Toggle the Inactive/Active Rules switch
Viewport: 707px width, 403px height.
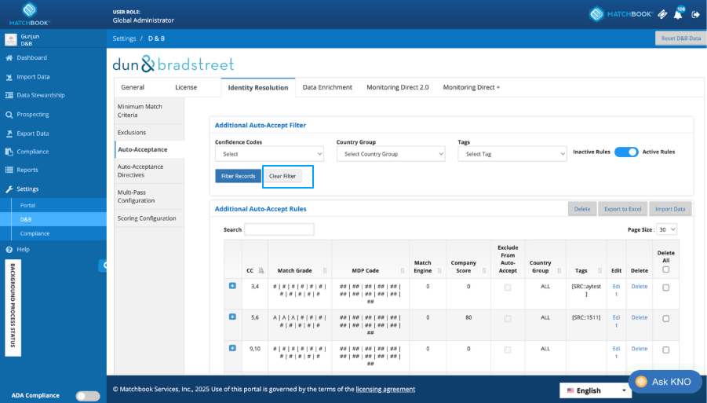click(x=626, y=152)
